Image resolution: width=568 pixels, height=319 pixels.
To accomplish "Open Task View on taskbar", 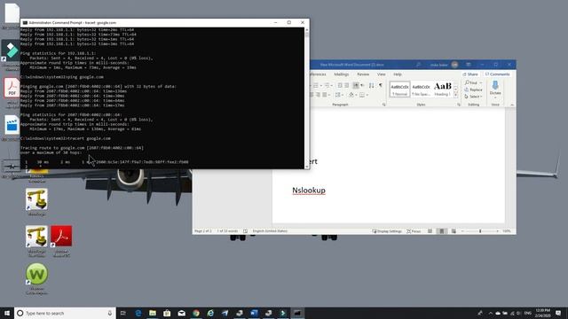I will pos(122,313).
